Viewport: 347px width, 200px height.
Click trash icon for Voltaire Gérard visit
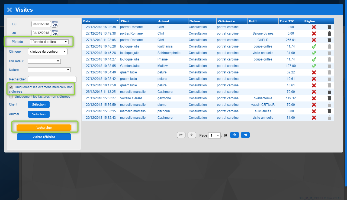(329, 98)
